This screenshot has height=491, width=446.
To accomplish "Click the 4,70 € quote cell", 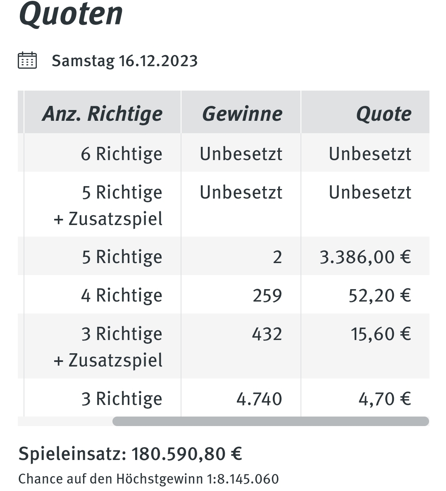I will click(x=385, y=399).
